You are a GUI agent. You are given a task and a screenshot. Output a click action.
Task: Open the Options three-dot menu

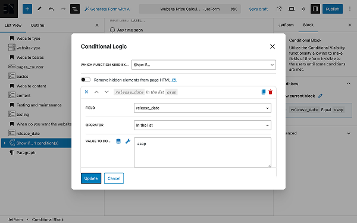350,9
